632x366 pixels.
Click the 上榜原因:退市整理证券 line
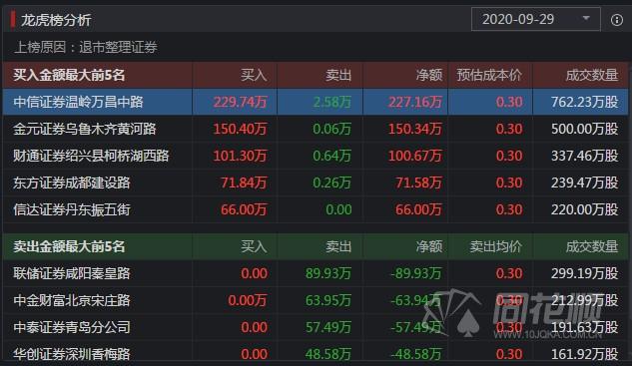click(x=86, y=47)
